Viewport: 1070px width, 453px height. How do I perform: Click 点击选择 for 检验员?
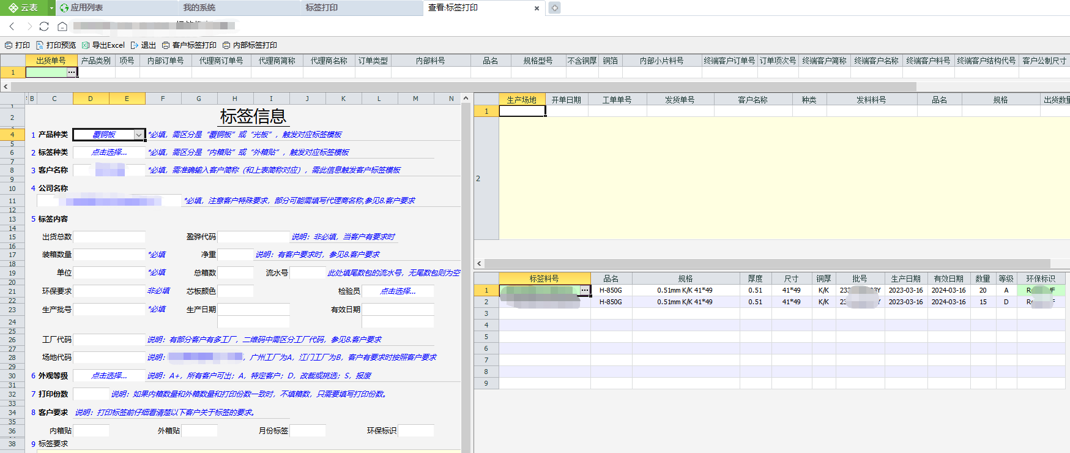(x=398, y=291)
